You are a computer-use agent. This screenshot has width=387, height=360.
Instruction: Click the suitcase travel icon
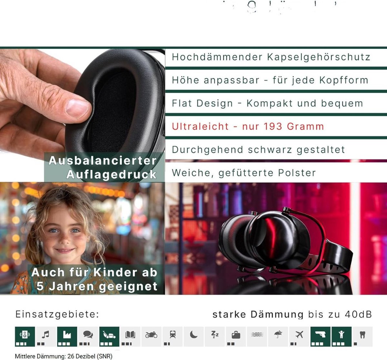tap(236, 336)
